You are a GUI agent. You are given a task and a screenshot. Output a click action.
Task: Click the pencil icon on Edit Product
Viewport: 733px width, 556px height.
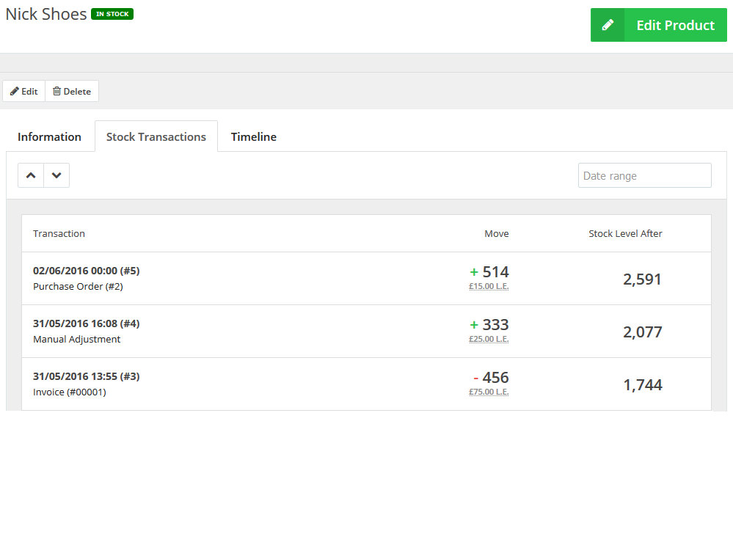pos(608,25)
